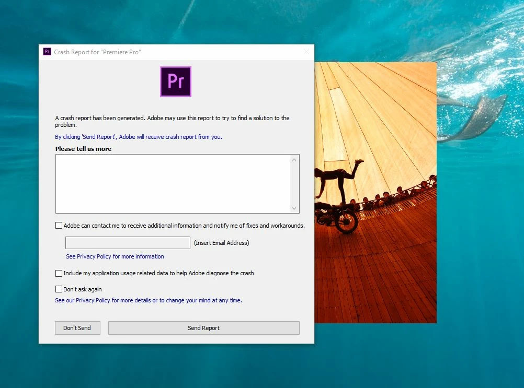This screenshot has height=388, width=524.
Task: Open 'See Privacy Policy for more information' link
Action: (x=115, y=256)
